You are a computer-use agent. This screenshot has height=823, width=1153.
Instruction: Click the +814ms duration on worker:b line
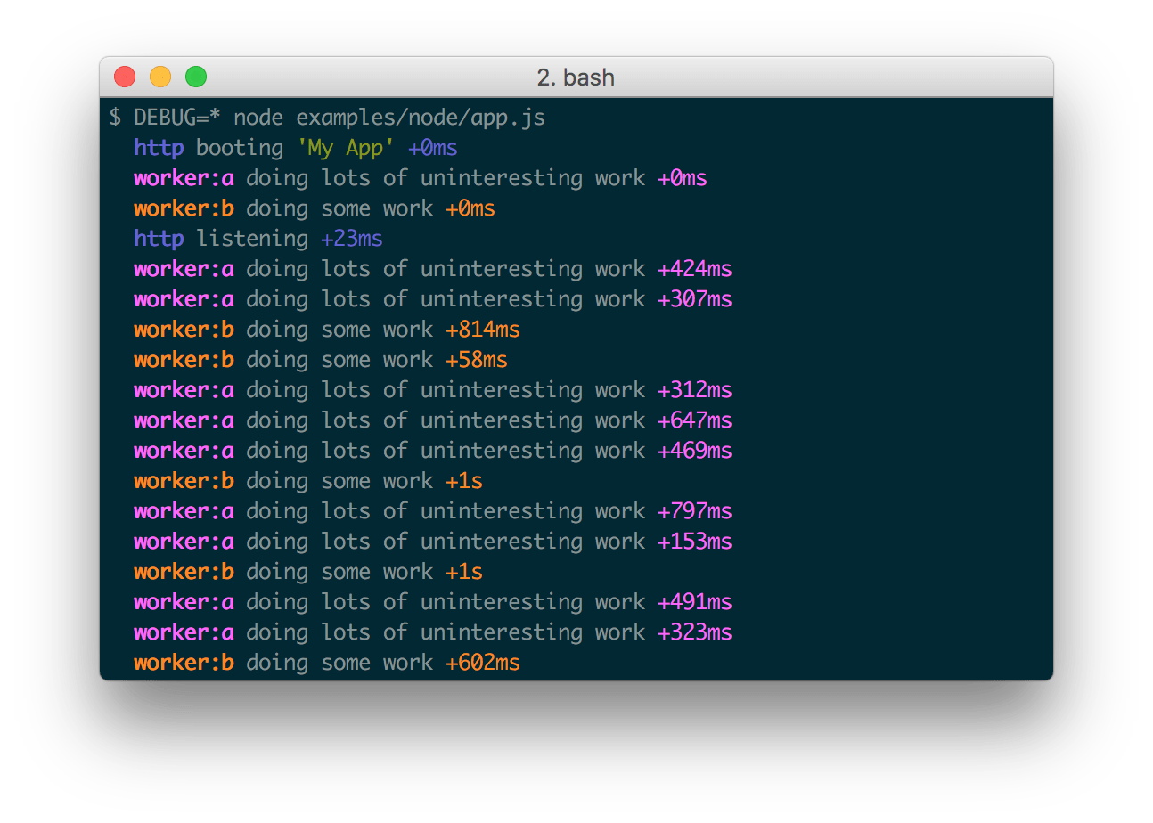pos(481,329)
